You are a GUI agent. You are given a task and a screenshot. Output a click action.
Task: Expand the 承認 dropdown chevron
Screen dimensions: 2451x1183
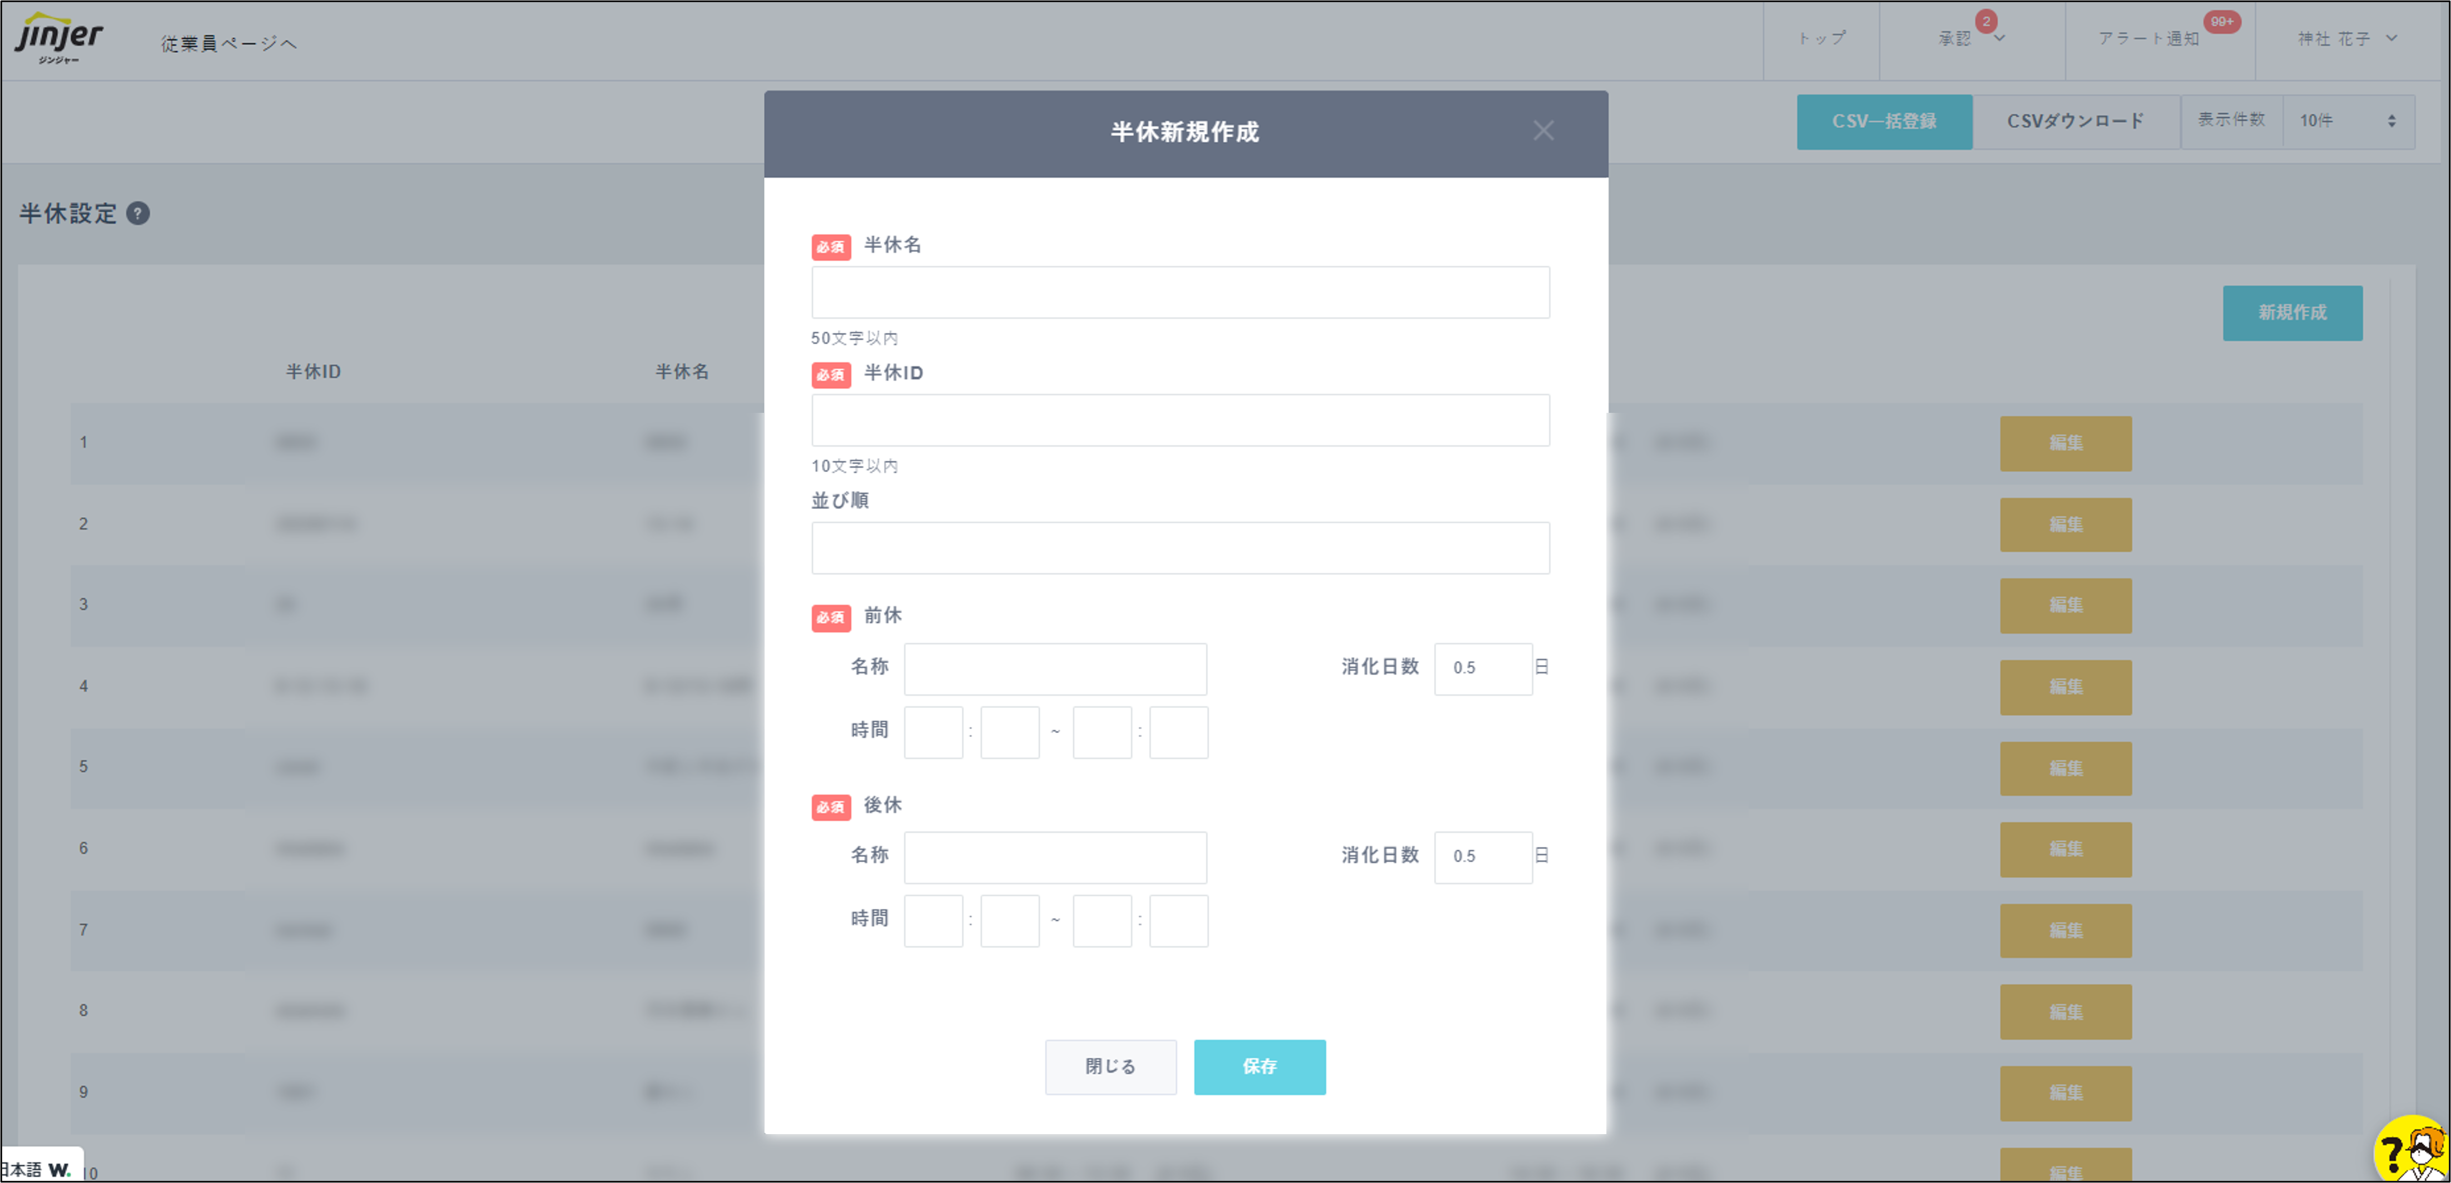(1999, 40)
